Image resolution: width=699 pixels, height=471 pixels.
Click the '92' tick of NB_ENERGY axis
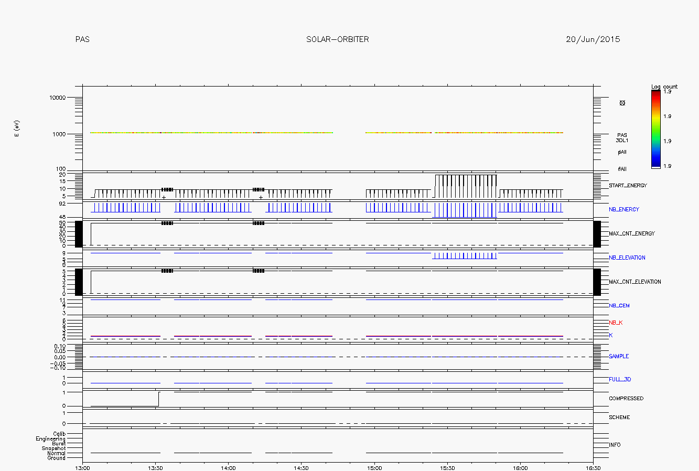[x=62, y=204]
